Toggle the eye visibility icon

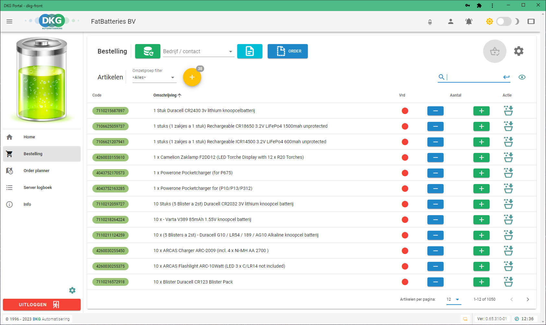click(x=522, y=77)
